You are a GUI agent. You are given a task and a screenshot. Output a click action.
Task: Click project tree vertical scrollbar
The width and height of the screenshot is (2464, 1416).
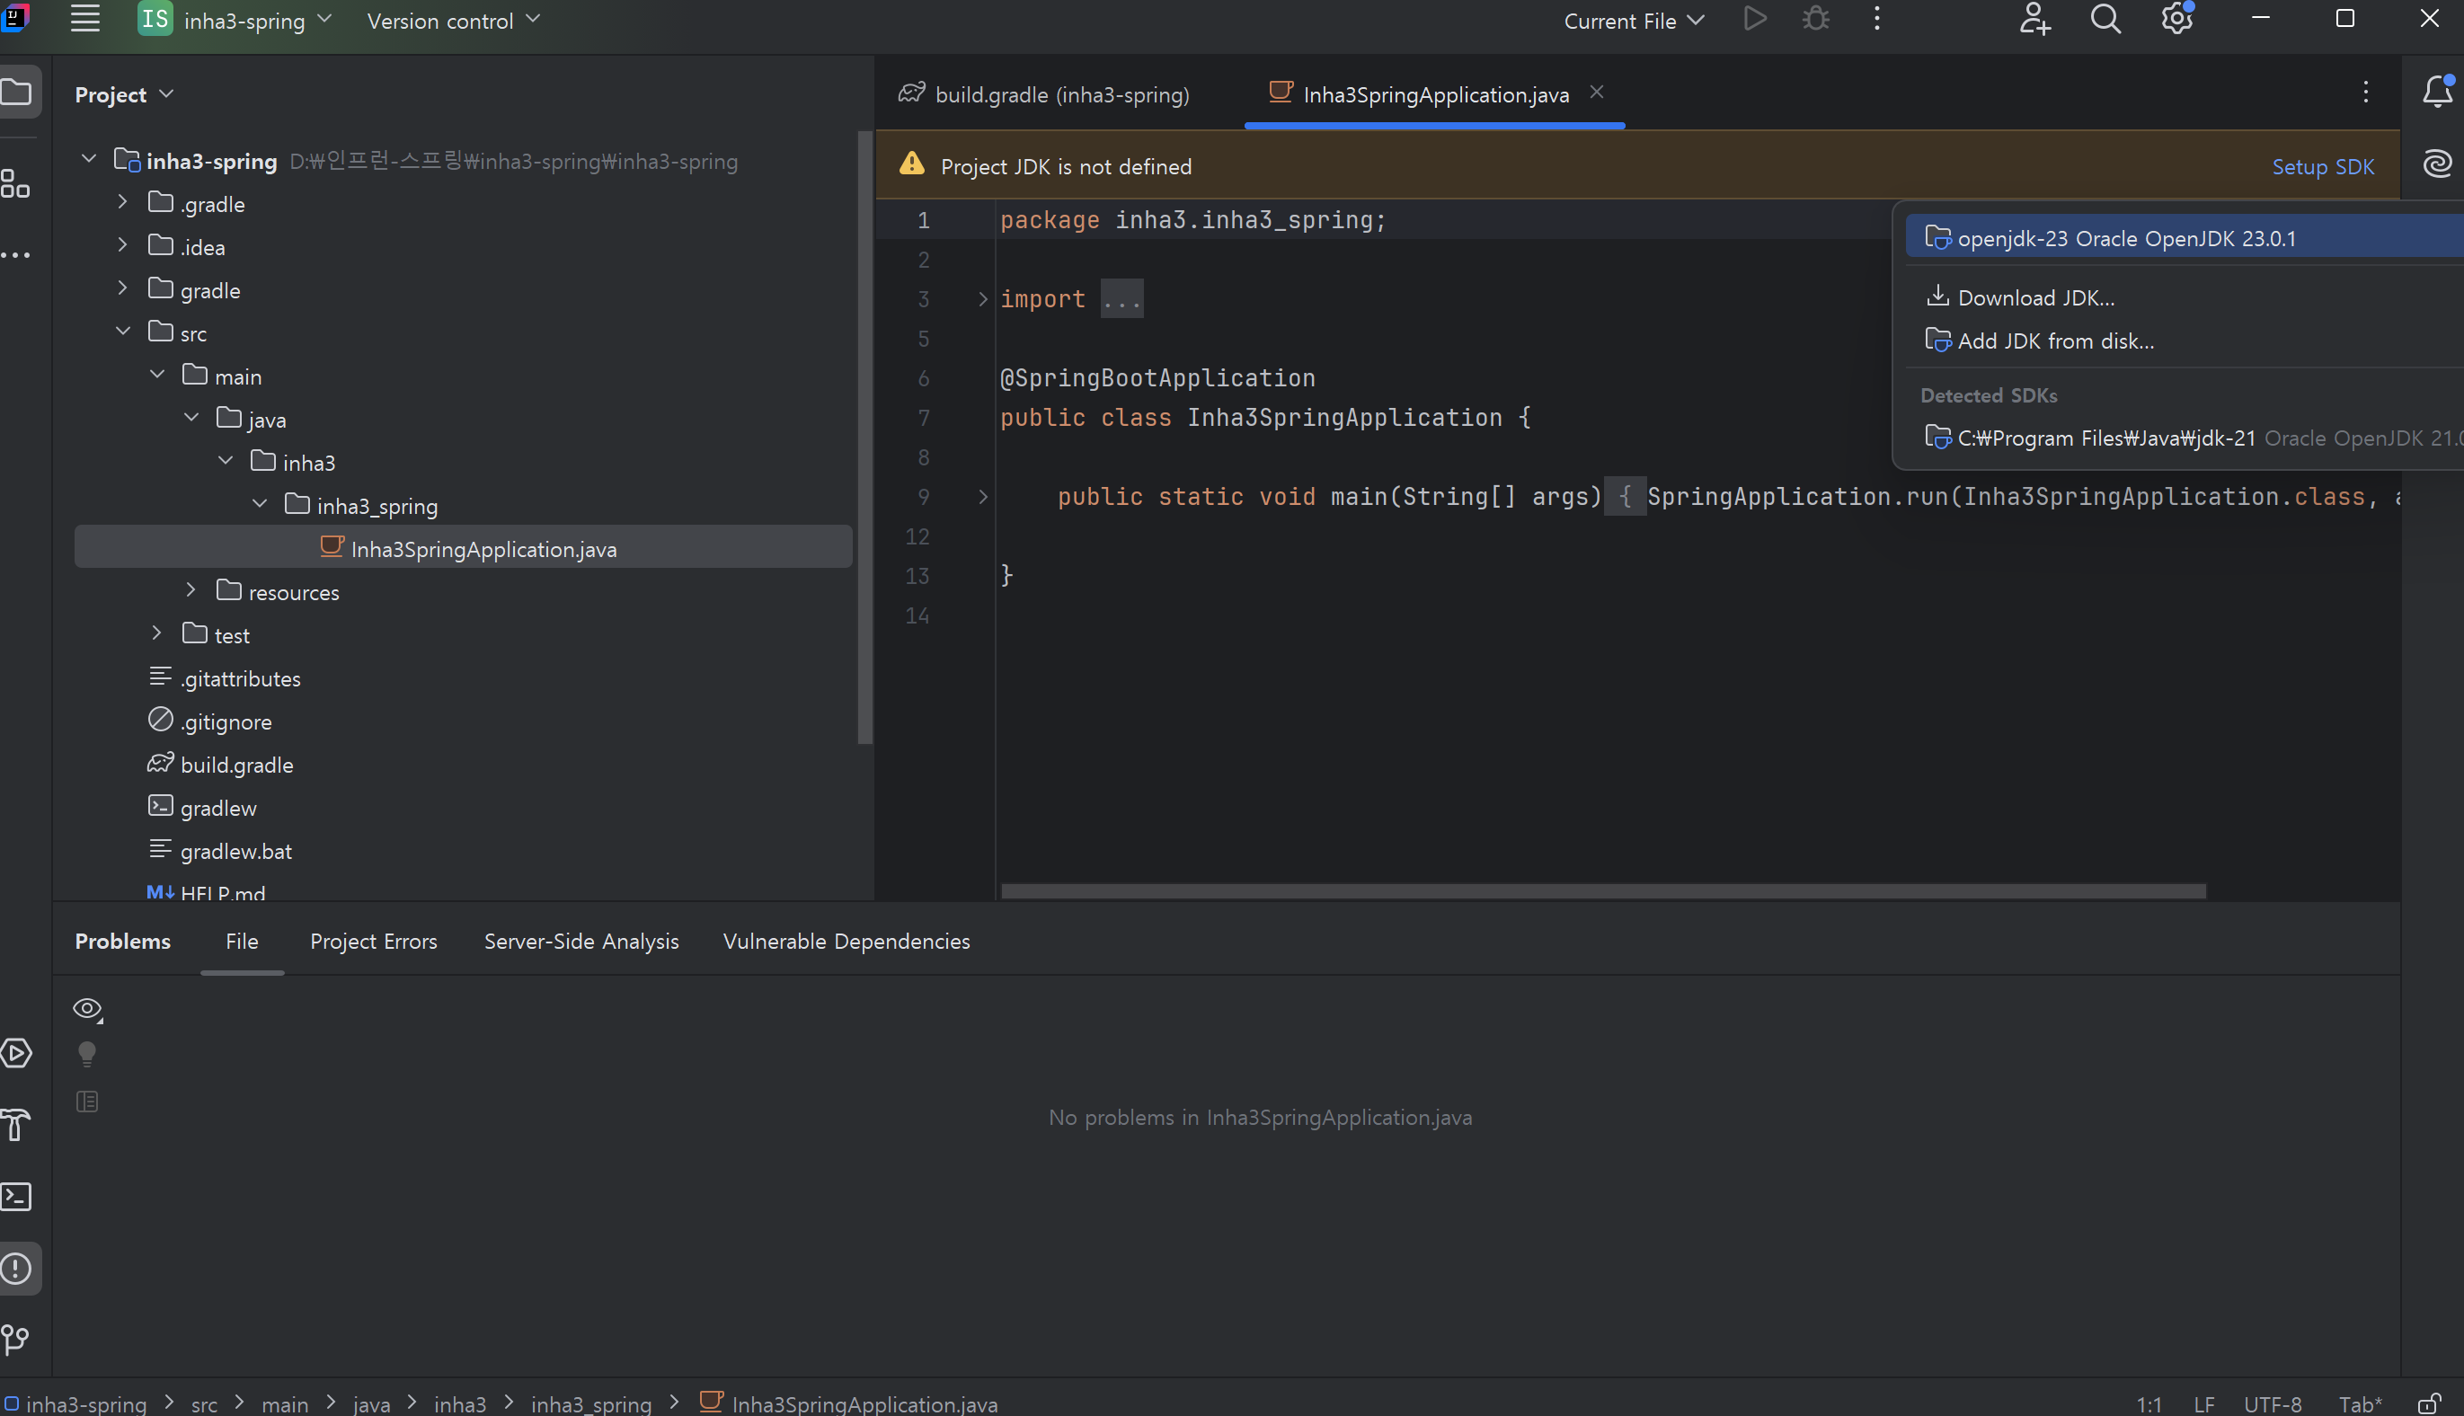[864, 438]
